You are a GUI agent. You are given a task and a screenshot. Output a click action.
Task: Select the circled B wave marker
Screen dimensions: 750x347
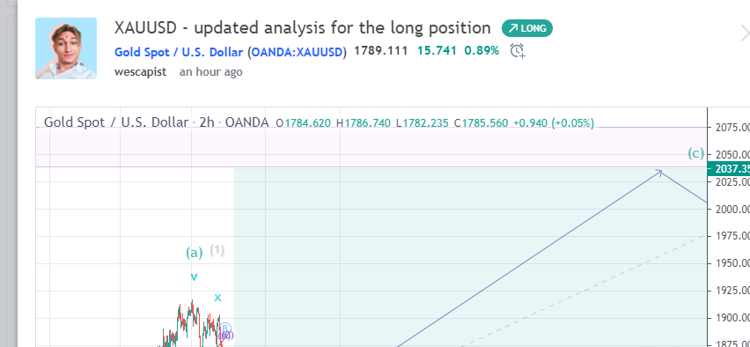[x=225, y=329]
